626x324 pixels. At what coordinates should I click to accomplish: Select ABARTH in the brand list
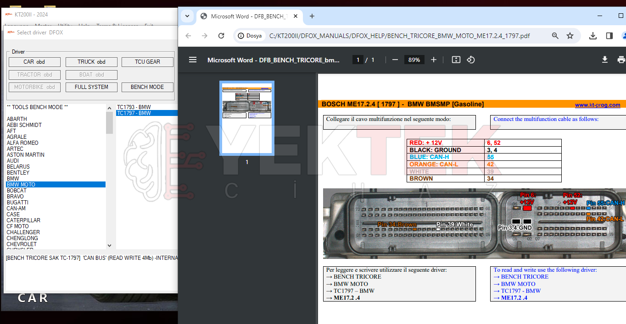(56, 119)
